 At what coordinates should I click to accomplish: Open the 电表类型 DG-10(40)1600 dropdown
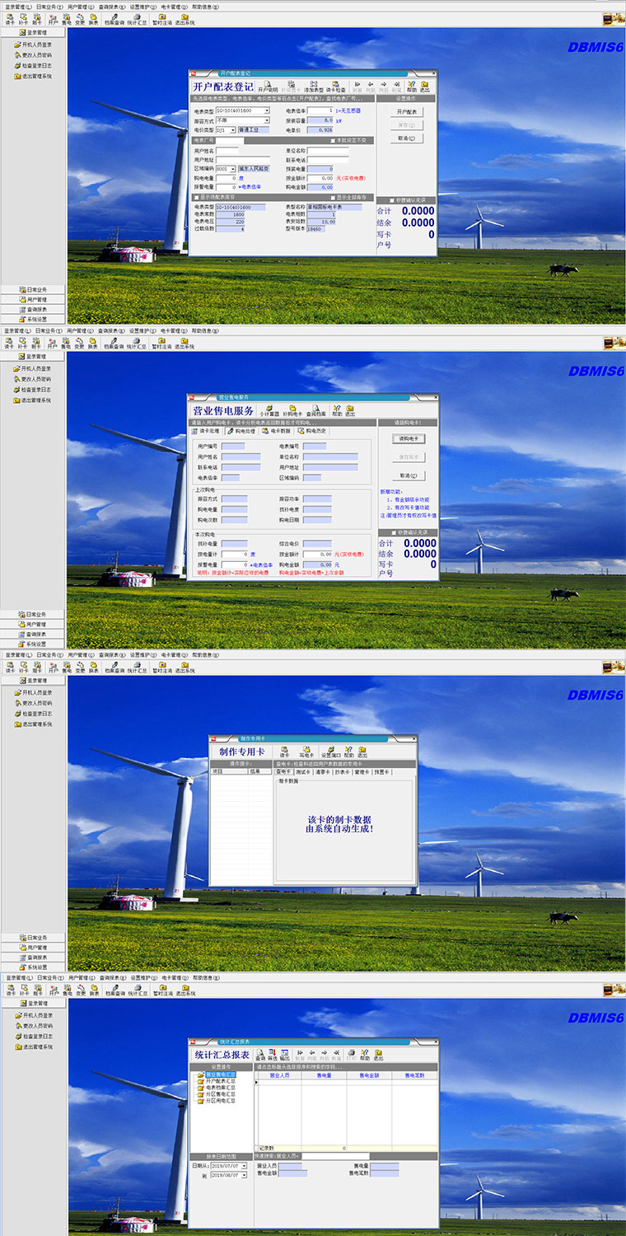267,110
